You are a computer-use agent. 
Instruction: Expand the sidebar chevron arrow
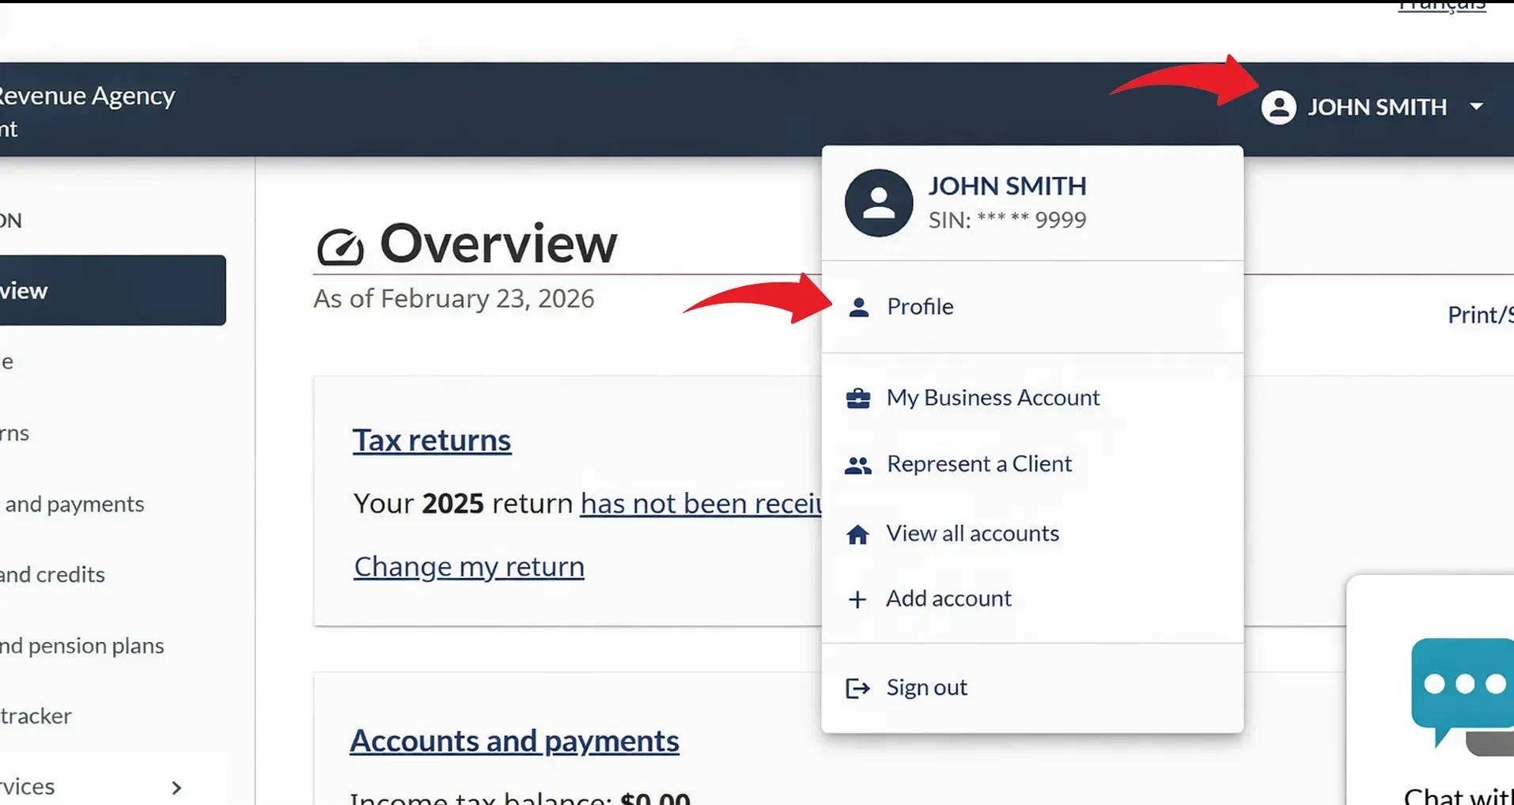[x=176, y=788]
